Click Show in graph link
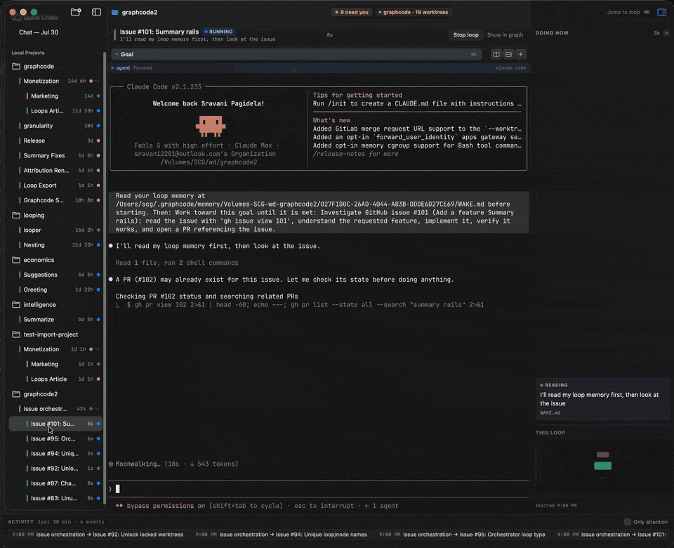The image size is (674, 548). coord(505,35)
